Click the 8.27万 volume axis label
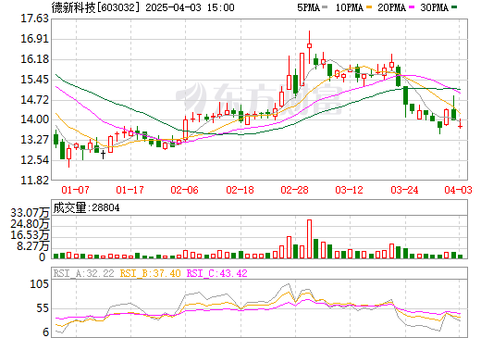Screen dimensions: 481x338 tap(33, 246)
